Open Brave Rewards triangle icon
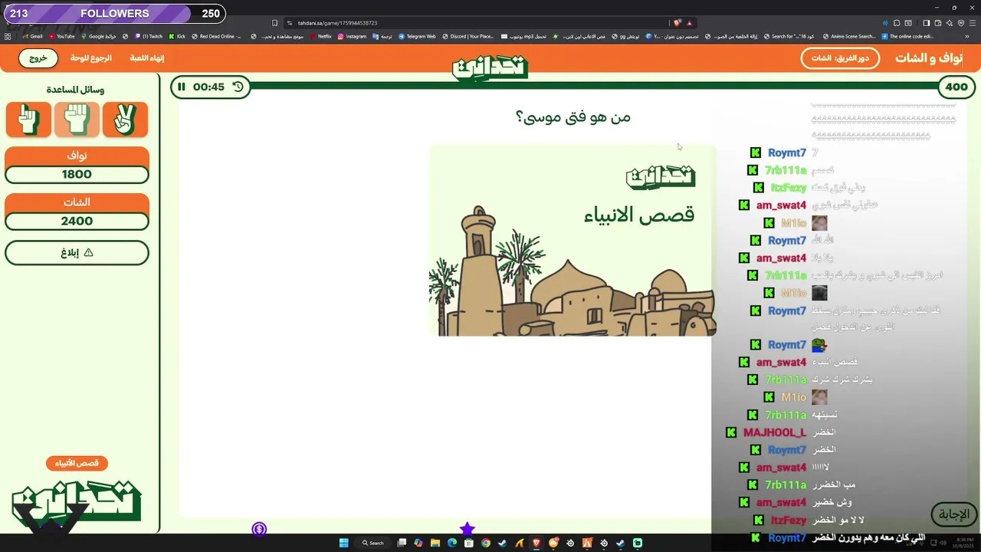Image resolution: width=981 pixels, height=552 pixels. pos(689,23)
